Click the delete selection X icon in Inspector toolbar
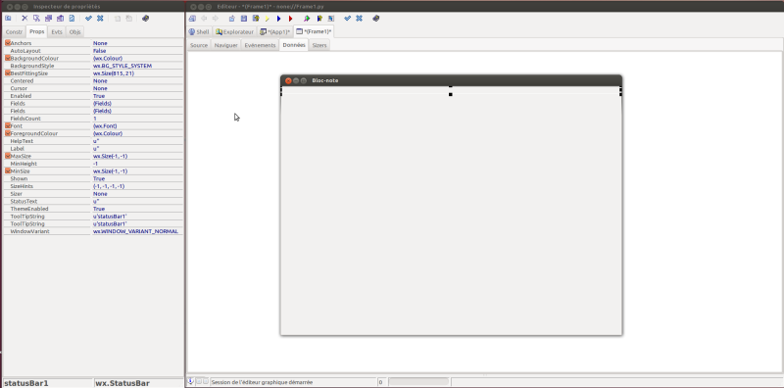Viewport: 784px width, 388px height. pos(24,19)
